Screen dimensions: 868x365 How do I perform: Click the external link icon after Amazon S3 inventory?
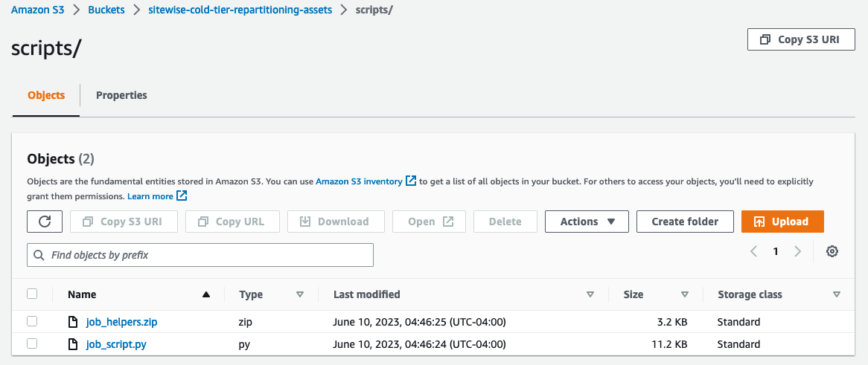[411, 181]
